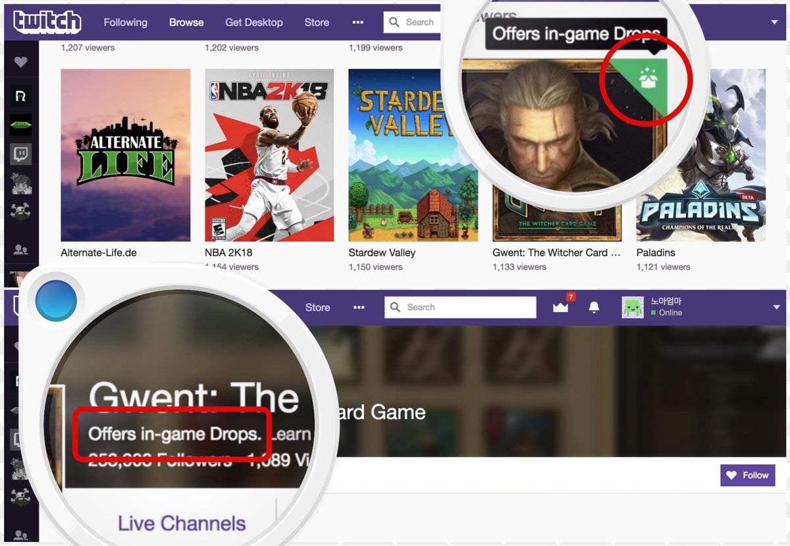Click '1,150 viewers' under Stardew Valley
The height and width of the screenshot is (546, 790).
tap(375, 267)
